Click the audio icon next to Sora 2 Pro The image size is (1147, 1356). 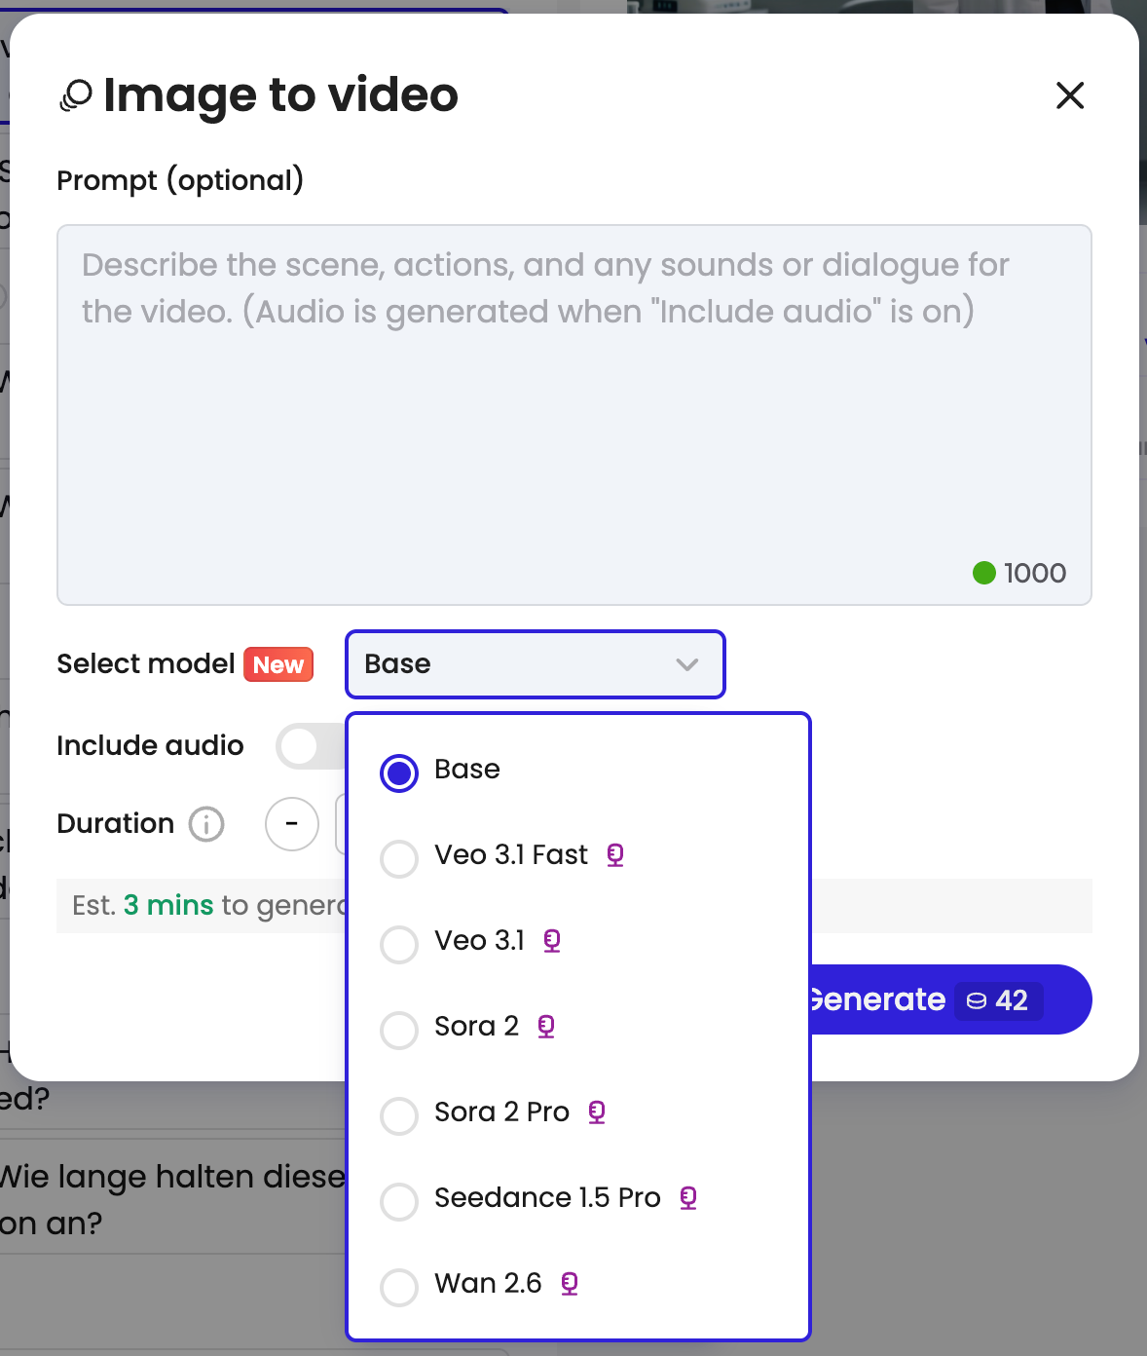tap(597, 1112)
